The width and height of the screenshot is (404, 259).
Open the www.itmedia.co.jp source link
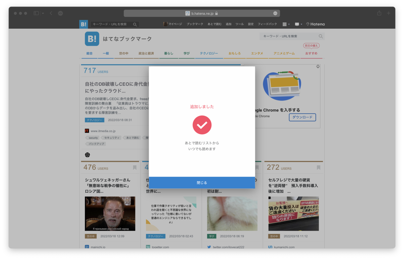[x=103, y=131]
